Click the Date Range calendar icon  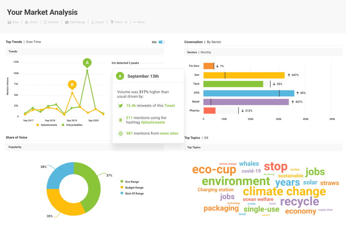(x=67, y=22)
